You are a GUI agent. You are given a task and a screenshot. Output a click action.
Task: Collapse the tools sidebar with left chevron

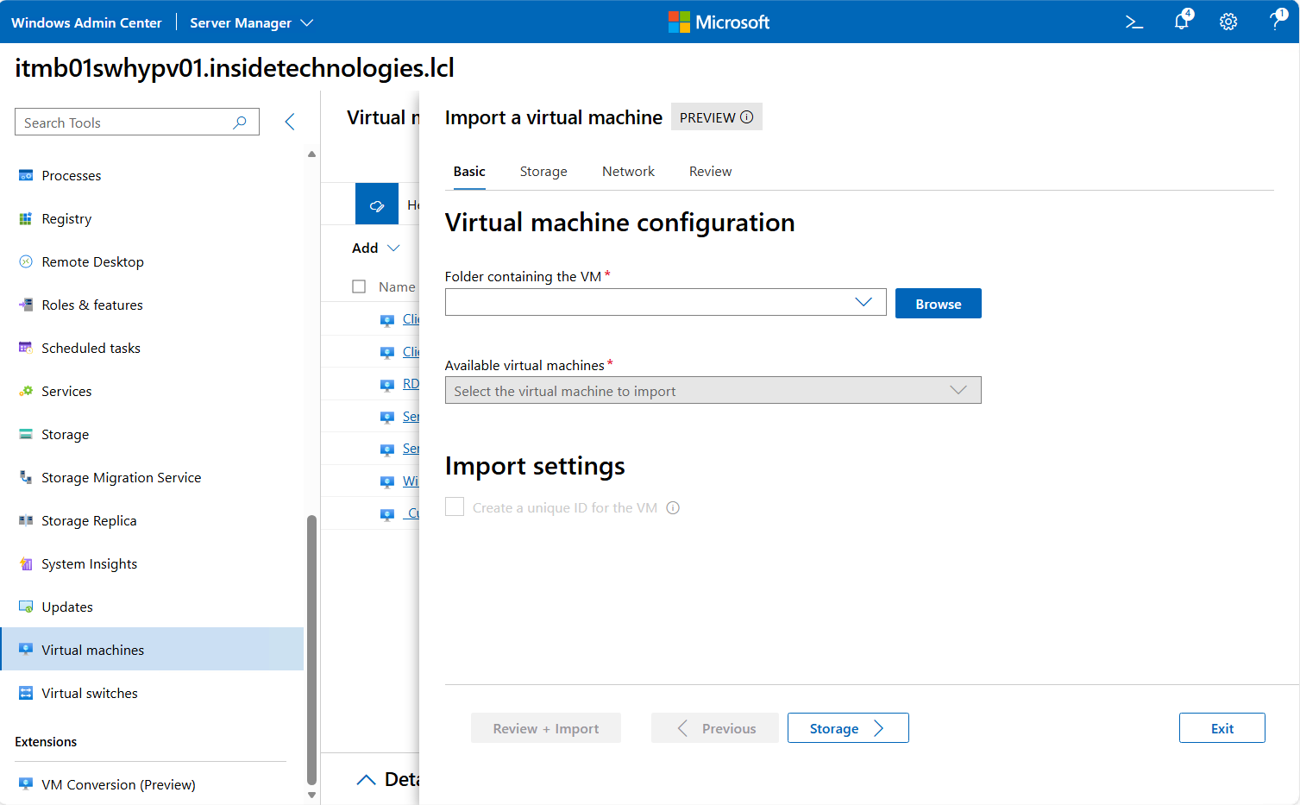pos(290,123)
